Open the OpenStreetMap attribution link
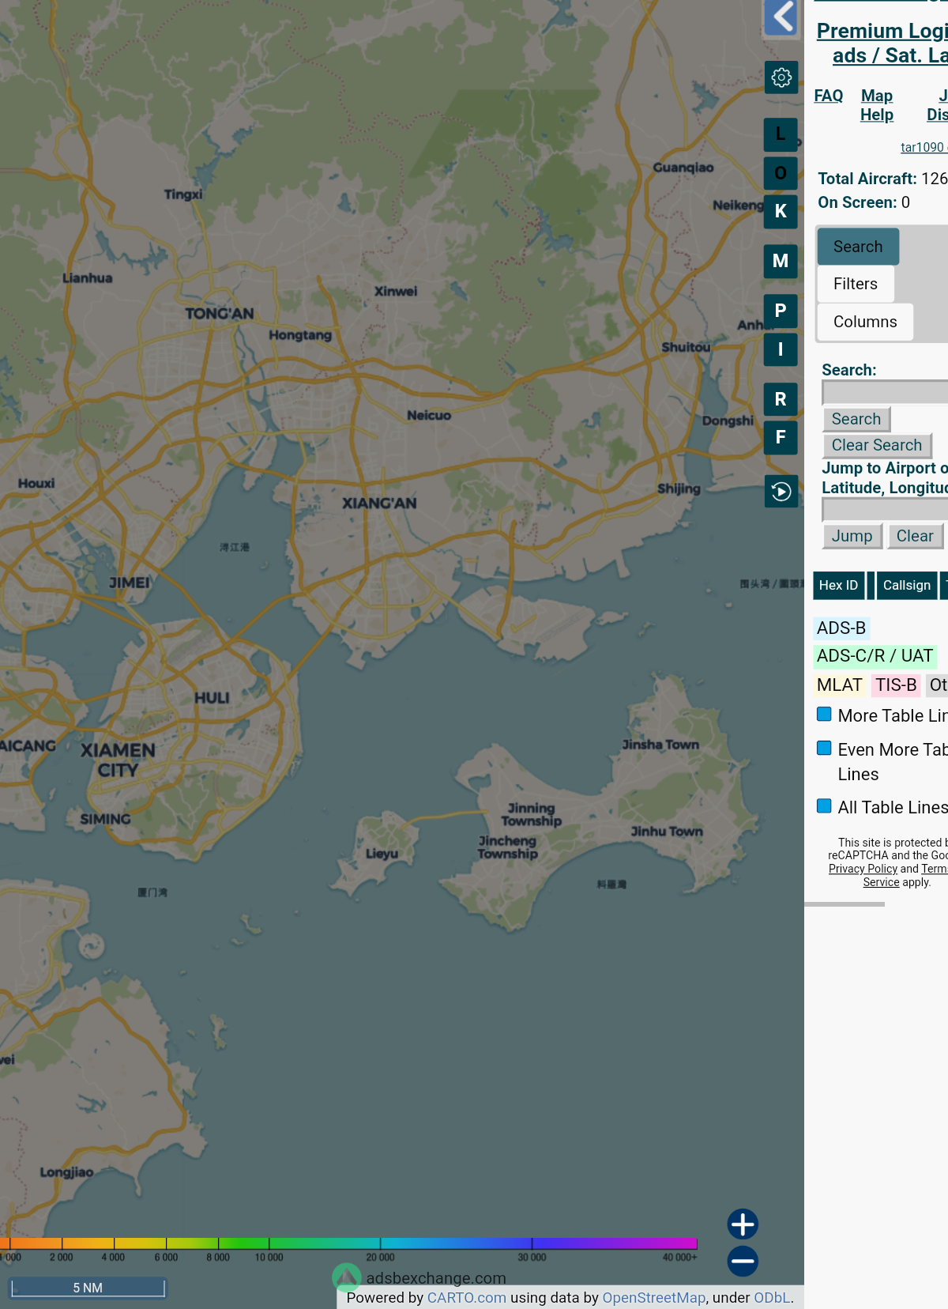The image size is (948, 1309). pyautogui.click(x=654, y=1298)
